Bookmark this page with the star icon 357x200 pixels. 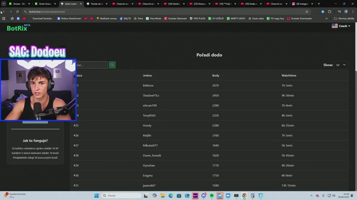point(307,12)
